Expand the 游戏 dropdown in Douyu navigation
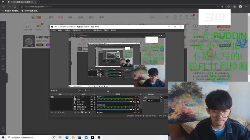This screenshot has height=140, width=250. 92,17
